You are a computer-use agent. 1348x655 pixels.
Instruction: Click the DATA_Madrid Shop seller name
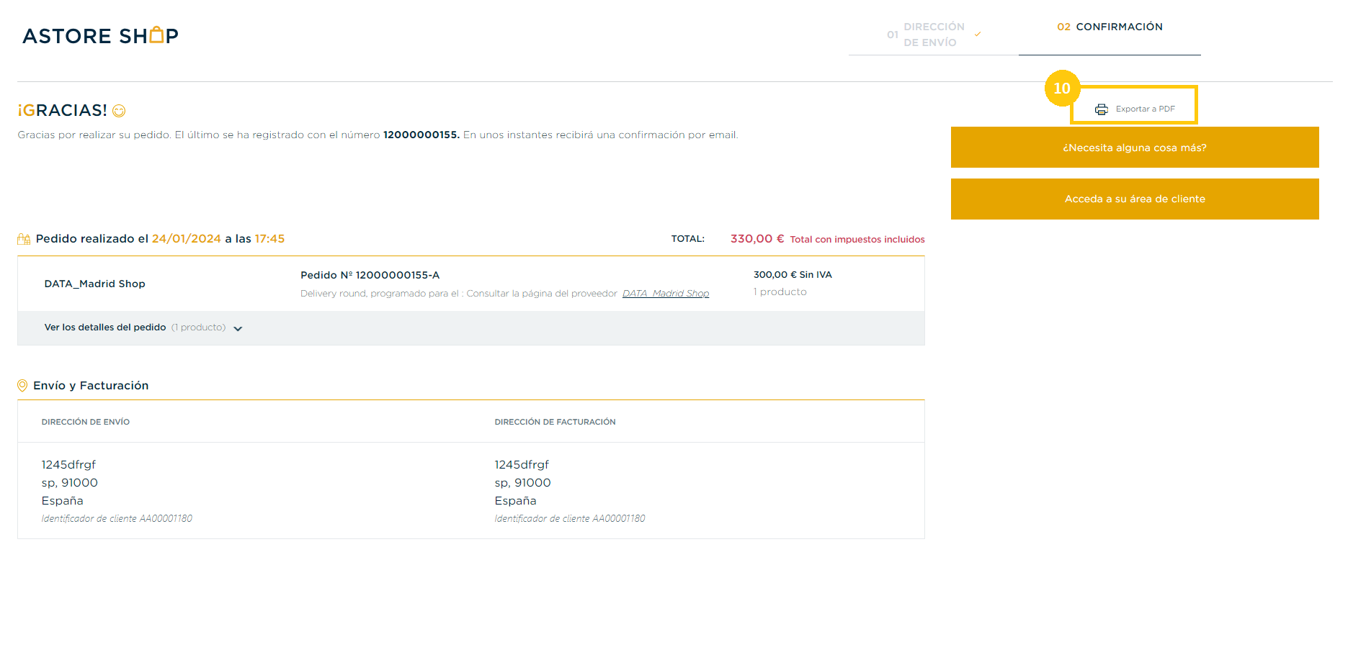[x=94, y=284]
